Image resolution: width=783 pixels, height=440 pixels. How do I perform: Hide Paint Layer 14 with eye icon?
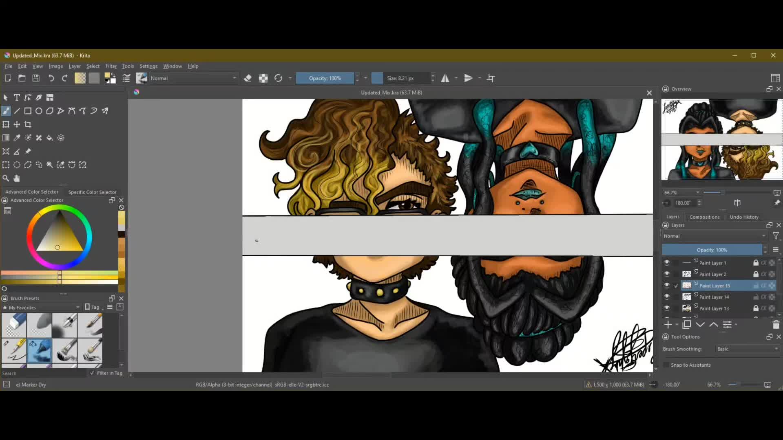[667, 297]
